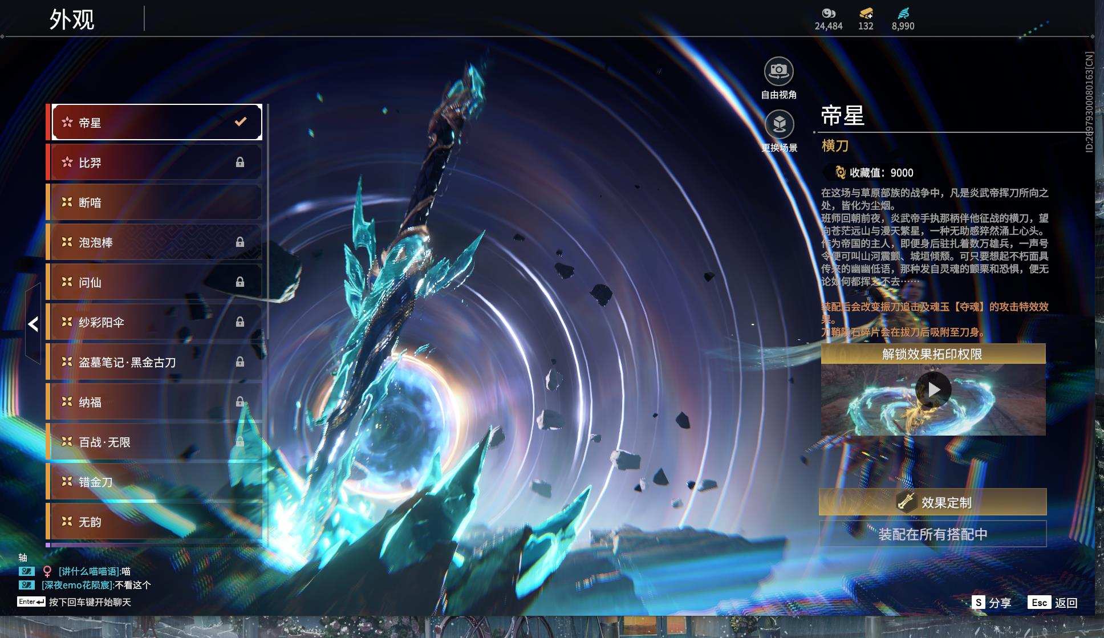This screenshot has width=1104, height=638.
Task: Click player name 深夜emo花陨宸 in chat
Action: tap(78, 585)
